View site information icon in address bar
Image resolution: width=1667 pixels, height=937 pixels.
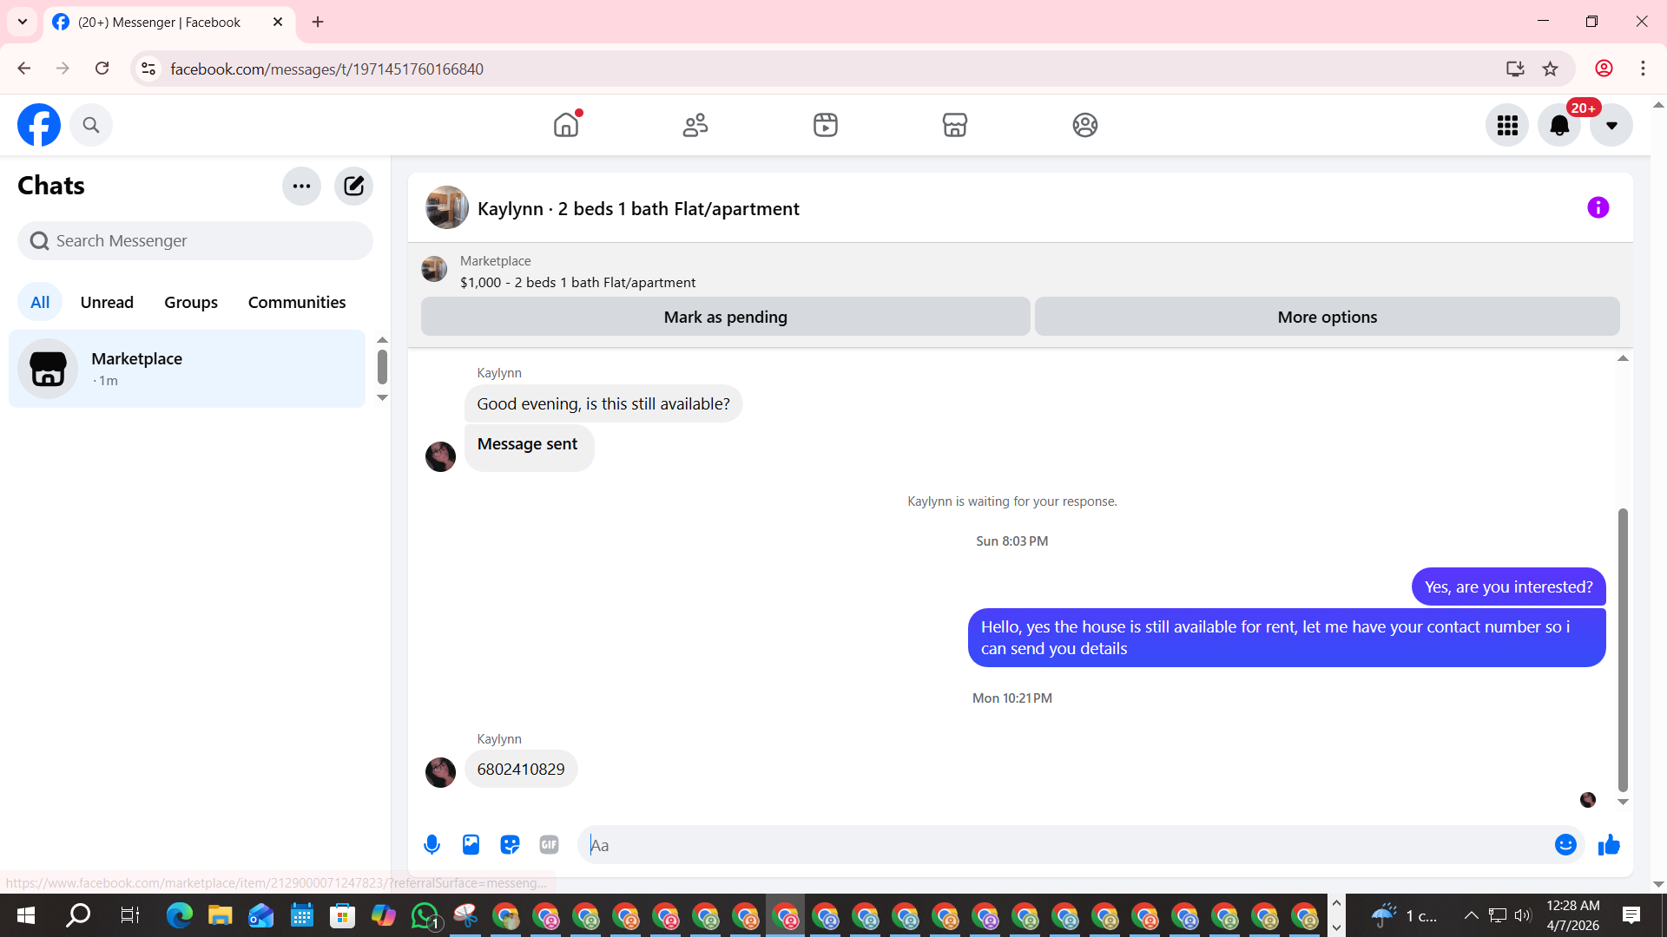pyautogui.click(x=148, y=69)
